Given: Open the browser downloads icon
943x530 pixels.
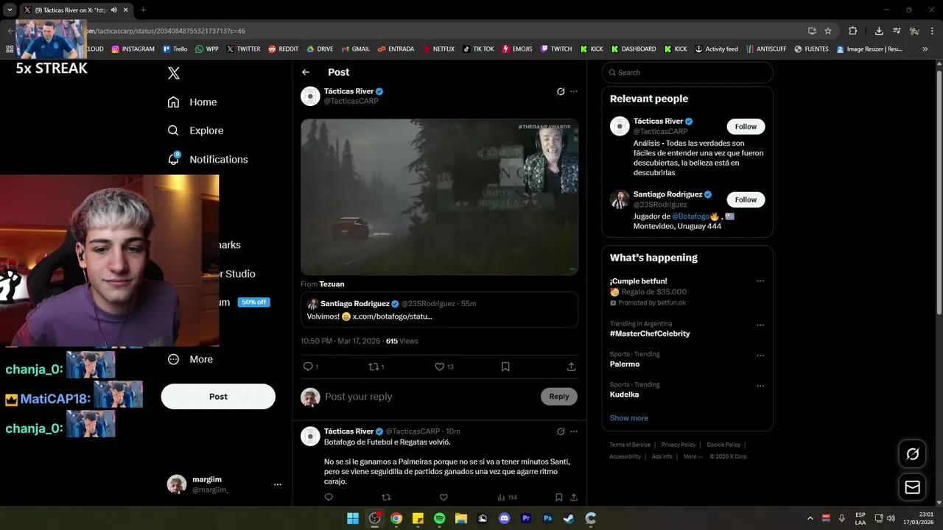Looking at the screenshot, I should pyautogui.click(x=879, y=31).
